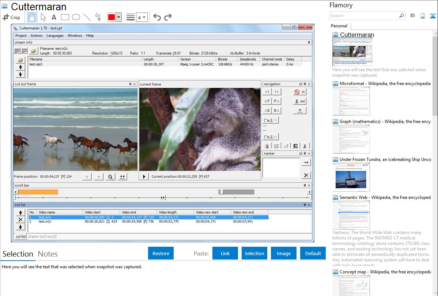
Task: Select the arrow pointer tool
Action: click(43, 17)
